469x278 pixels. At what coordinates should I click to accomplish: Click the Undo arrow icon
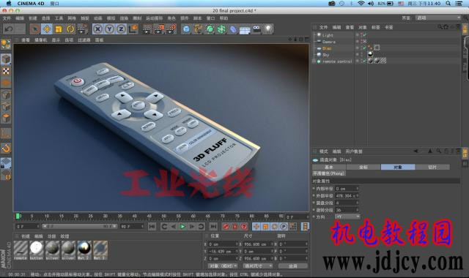pos(9,29)
